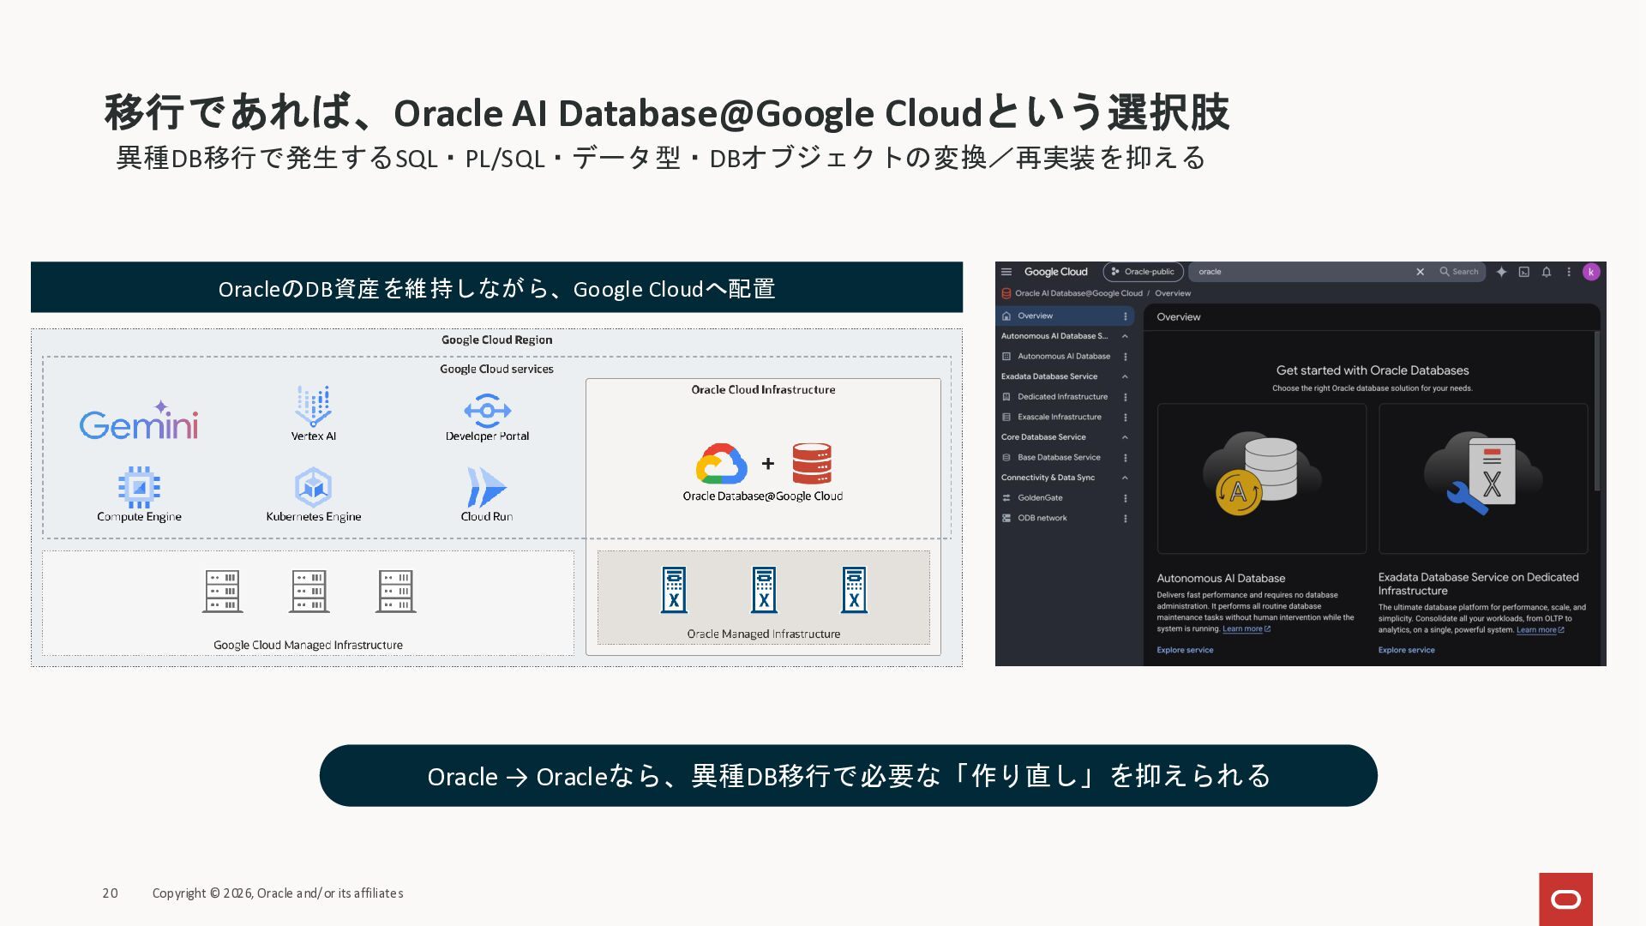The width and height of the screenshot is (1646, 926).
Task: Click the red Oracle logo on slide corner
Action: tap(1565, 899)
